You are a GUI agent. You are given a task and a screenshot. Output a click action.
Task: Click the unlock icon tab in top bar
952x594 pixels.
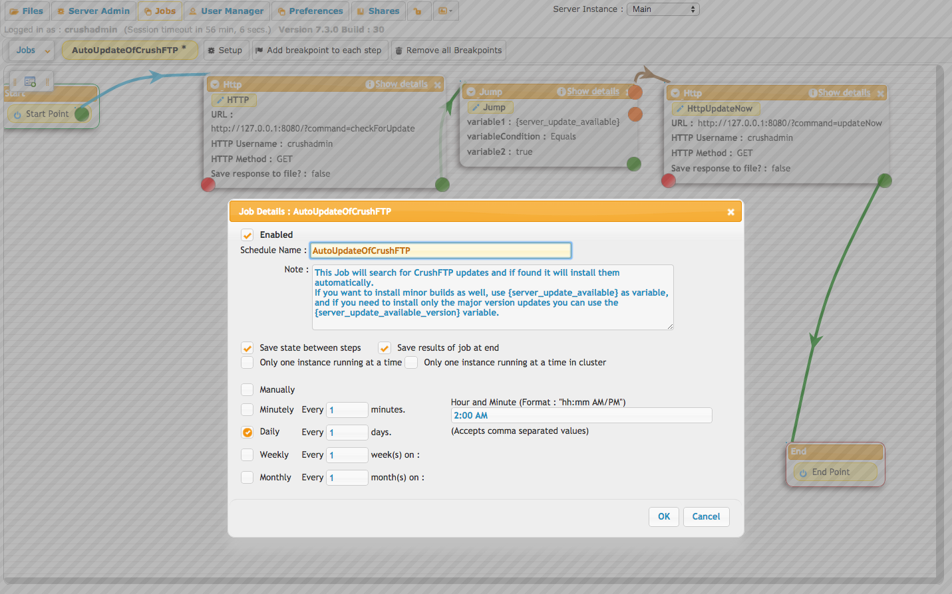[x=418, y=11]
